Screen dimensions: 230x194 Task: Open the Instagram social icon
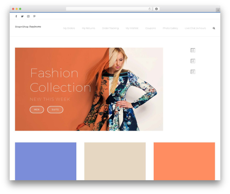tap(29, 17)
